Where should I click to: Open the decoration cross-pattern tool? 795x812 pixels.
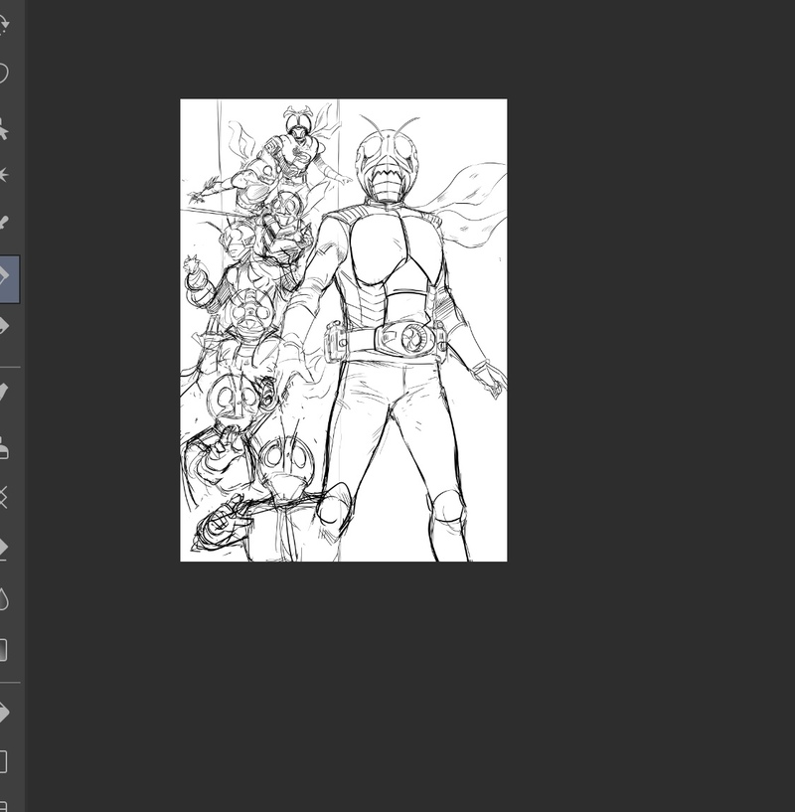click(3, 498)
